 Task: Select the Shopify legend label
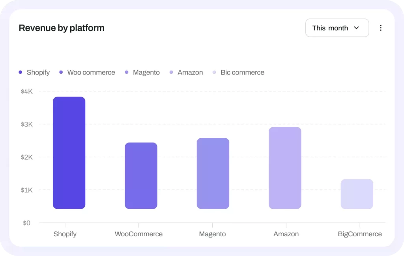tap(38, 72)
